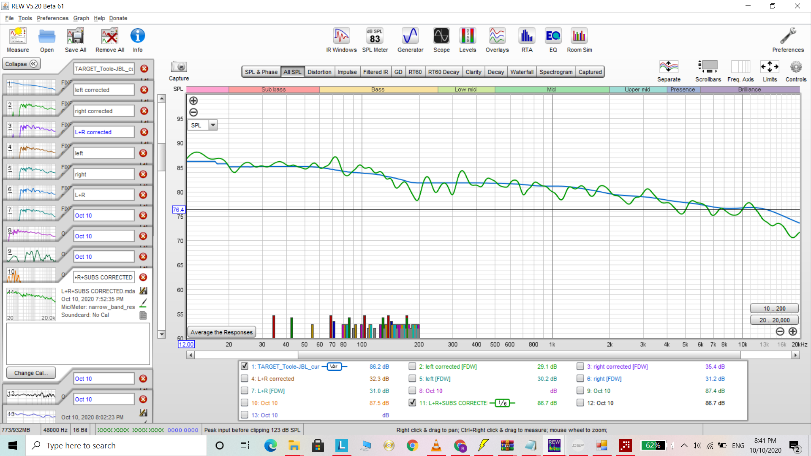This screenshot has height=456, width=811.
Task: Open the EQ window
Action: coord(553,40)
